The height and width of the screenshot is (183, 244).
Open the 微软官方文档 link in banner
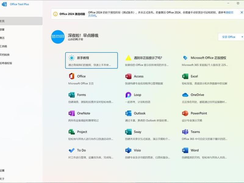click(x=230, y=13)
